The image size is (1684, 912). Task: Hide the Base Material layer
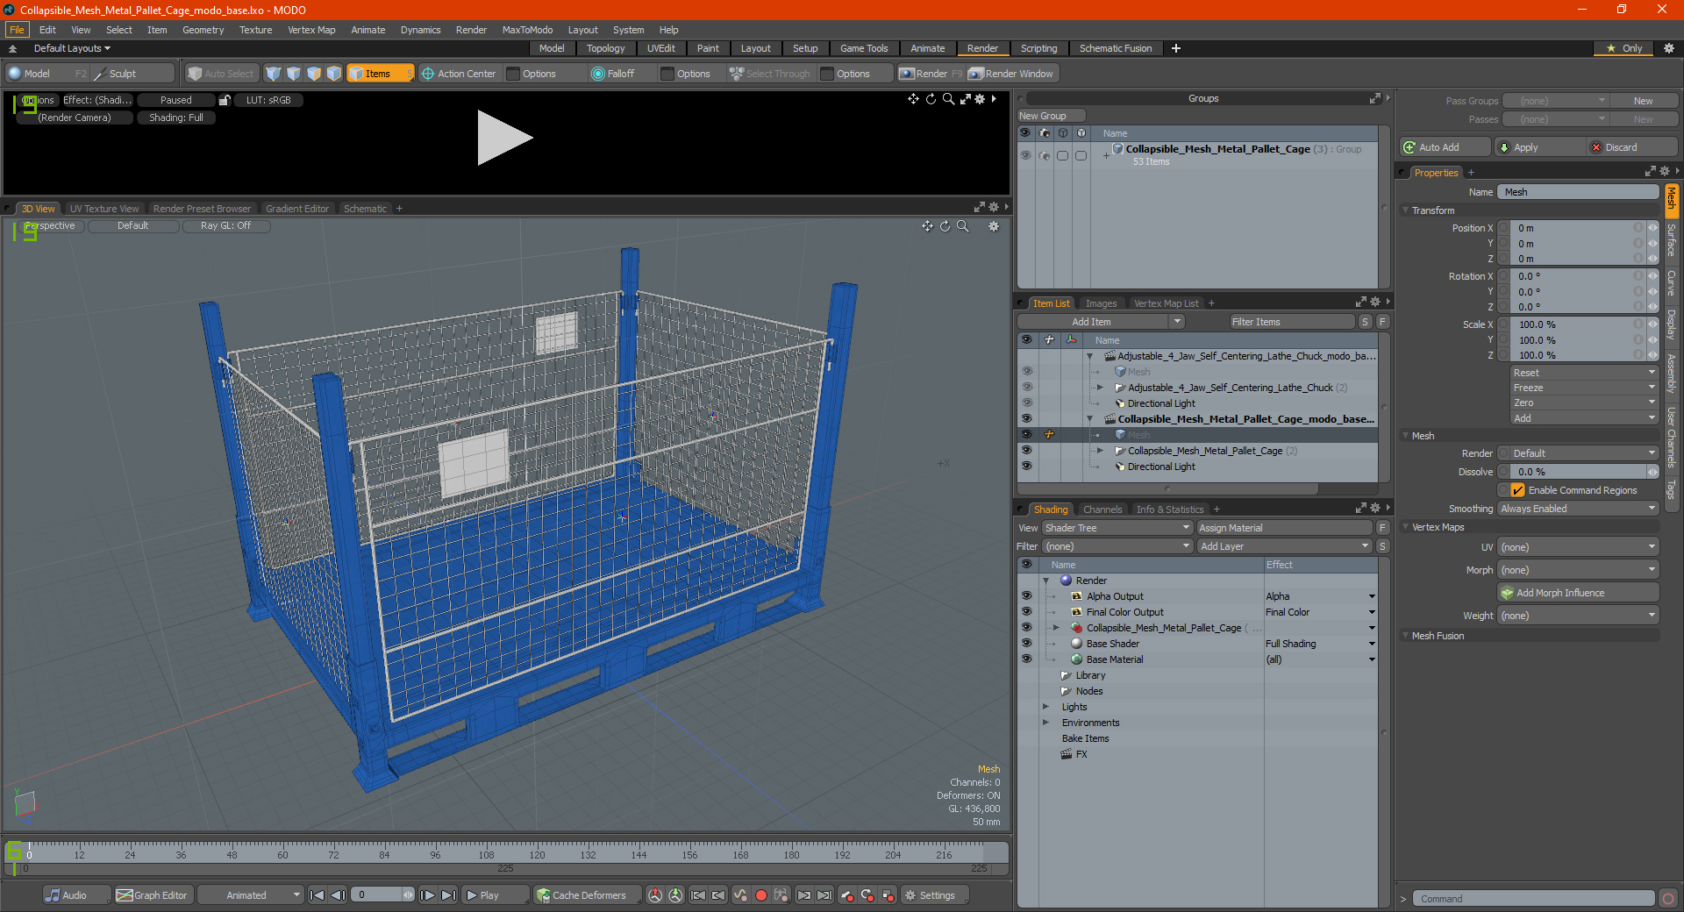tap(1026, 659)
